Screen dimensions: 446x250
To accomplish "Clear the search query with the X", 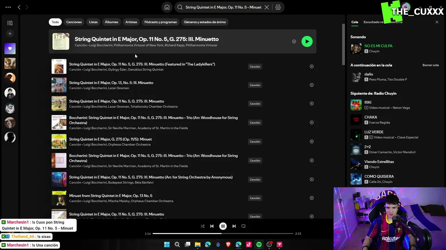I will point(267,7).
